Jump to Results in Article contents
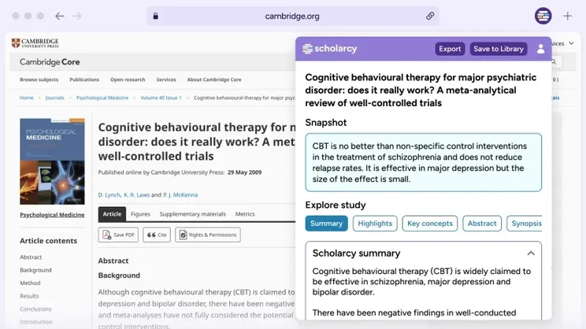 click(29, 296)
